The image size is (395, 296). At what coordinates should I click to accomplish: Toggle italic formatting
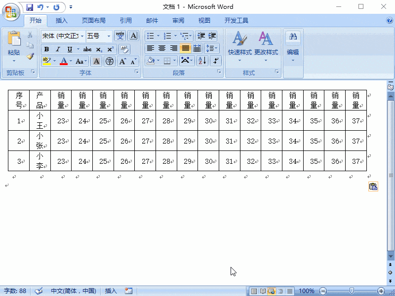coord(57,49)
